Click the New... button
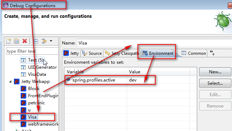This screenshot has width=232, height=131. coord(215,72)
